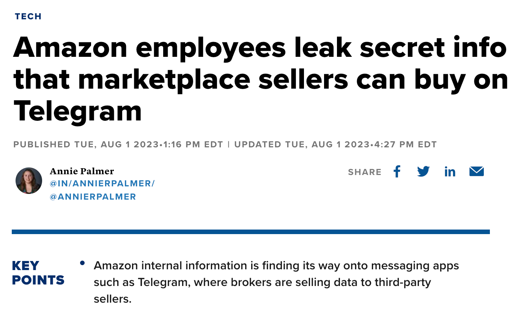Click the Published Tue, Aug 1 2023 timestamp
Image resolution: width=532 pixels, height=325 pixels.
click(118, 145)
